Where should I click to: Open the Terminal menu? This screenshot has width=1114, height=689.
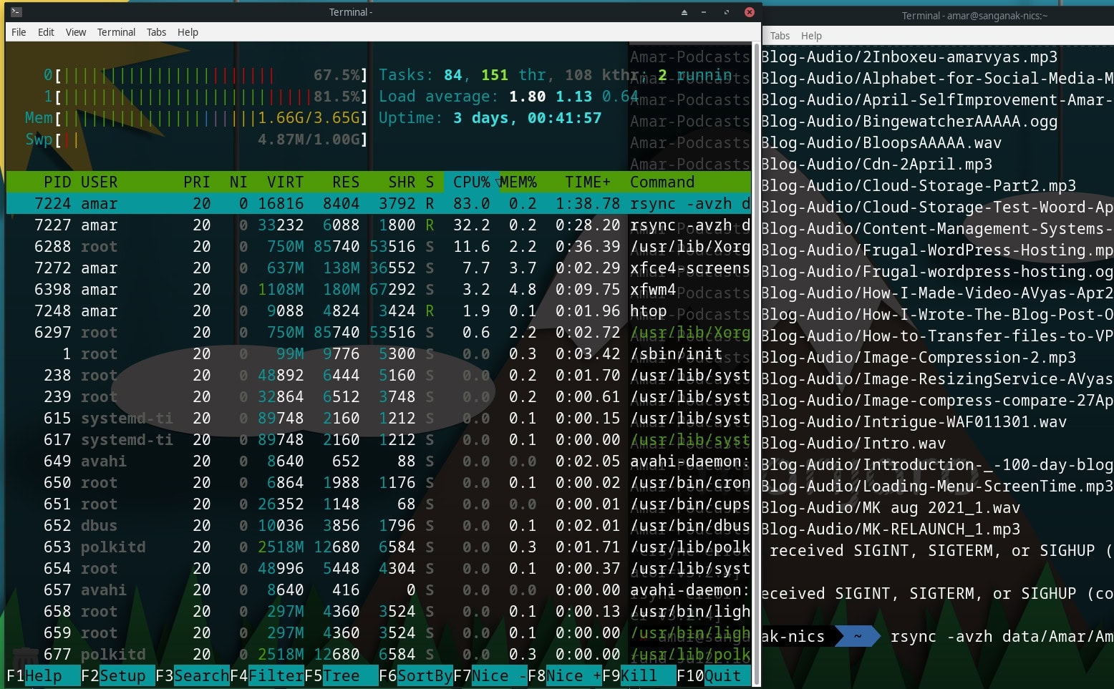[116, 32]
